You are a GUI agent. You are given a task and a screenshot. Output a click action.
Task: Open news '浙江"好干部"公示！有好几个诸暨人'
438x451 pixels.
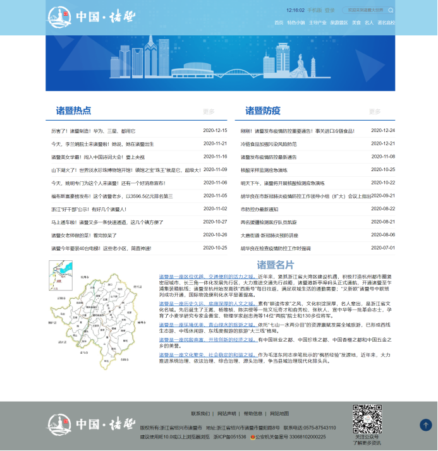click(x=88, y=210)
